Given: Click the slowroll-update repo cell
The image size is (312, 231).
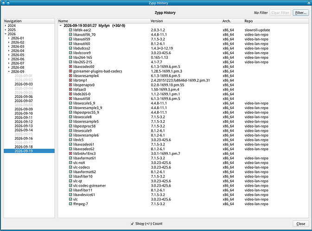Looking at the screenshot, I should [x=257, y=30].
